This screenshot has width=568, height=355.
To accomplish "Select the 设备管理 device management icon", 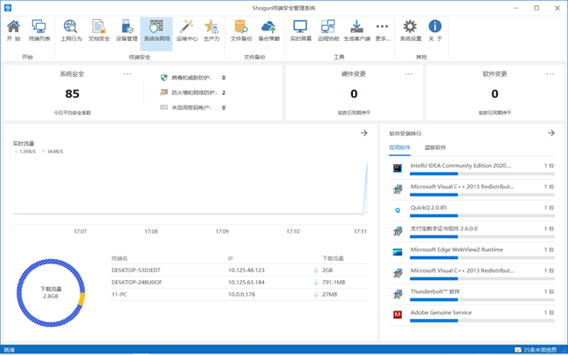I will (x=127, y=31).
